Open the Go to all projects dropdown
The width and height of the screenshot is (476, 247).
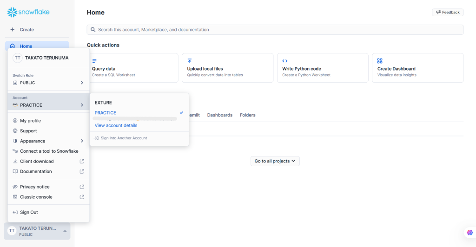(275, 161)
